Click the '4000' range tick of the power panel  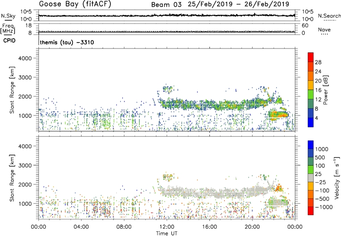(x=25, y=58)
